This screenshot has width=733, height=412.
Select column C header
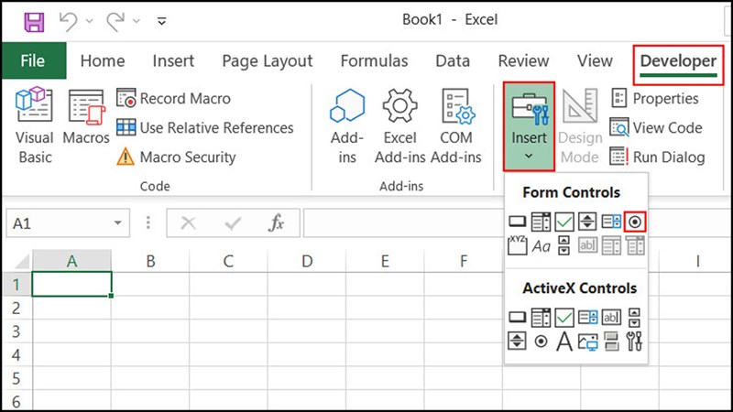point(228,261)
